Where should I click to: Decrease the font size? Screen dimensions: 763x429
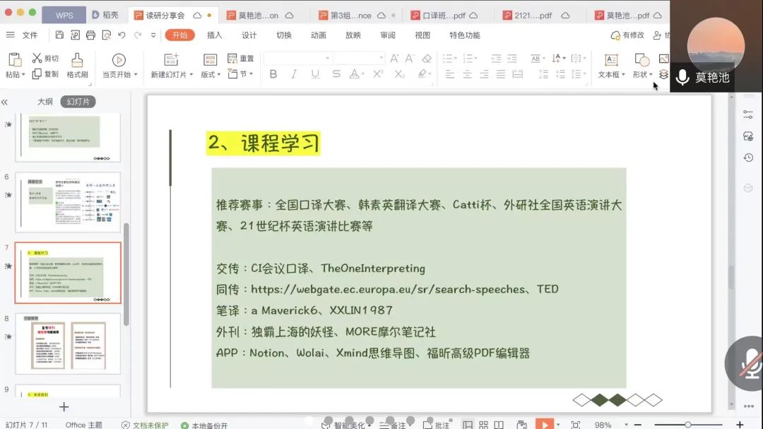tap(410, 59)
